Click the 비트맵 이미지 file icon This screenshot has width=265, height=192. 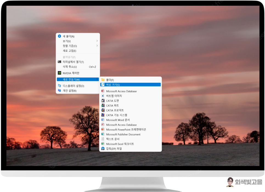click(x=103, y=96)
